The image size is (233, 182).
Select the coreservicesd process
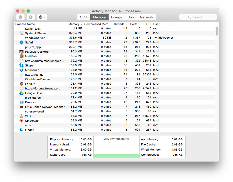tap(114, 111)
